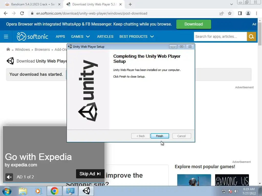Click the 'Ad' label in Opera banner
Viewport: 262px width, 196px height.
pyautogui.click(x=254, y=24)
